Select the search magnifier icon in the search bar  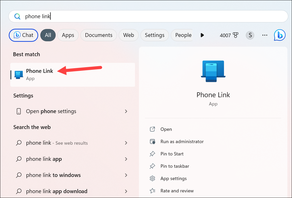[17, 16]
